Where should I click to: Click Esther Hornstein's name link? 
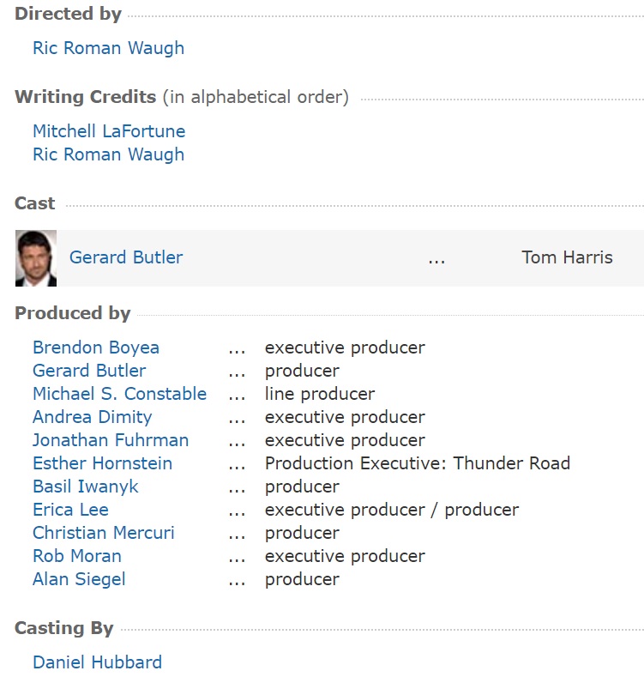click(x=102, y=463)
